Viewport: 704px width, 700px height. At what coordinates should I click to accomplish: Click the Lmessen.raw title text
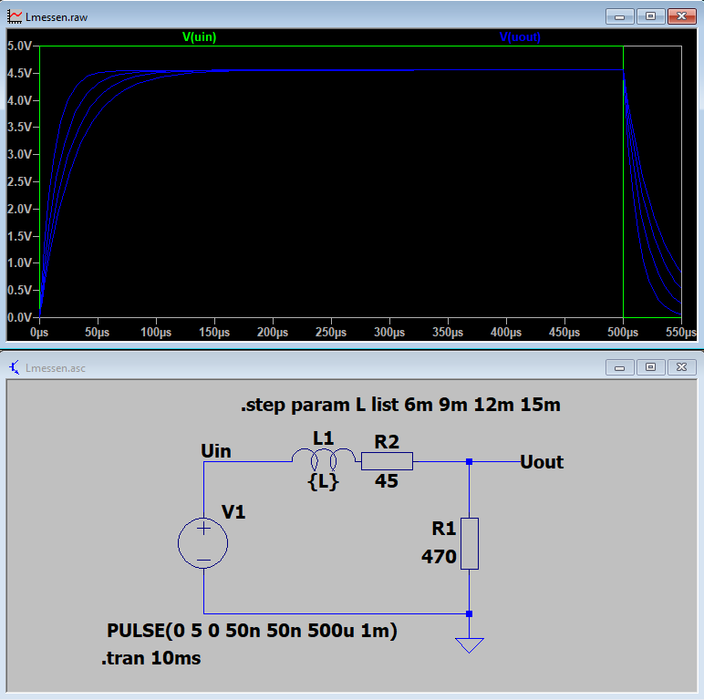57,17
